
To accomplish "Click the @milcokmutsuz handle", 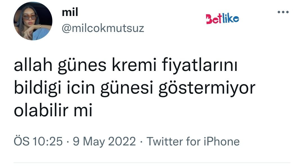I will tap(103, 28).
